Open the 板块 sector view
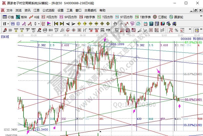The height and width of the screenshot is (136, 203). point(21,17)
